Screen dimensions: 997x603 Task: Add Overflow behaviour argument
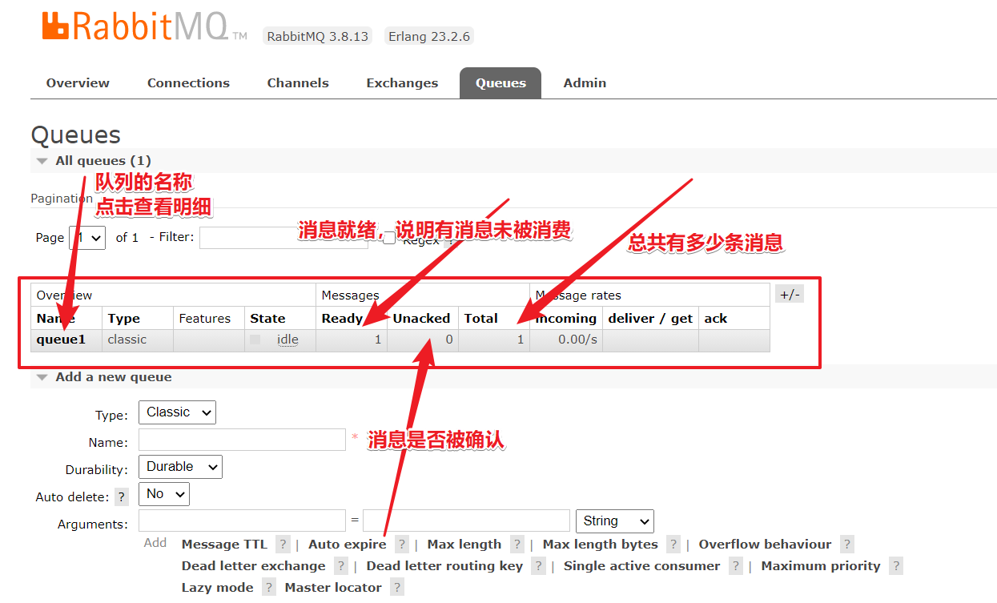tap(765, 545)
